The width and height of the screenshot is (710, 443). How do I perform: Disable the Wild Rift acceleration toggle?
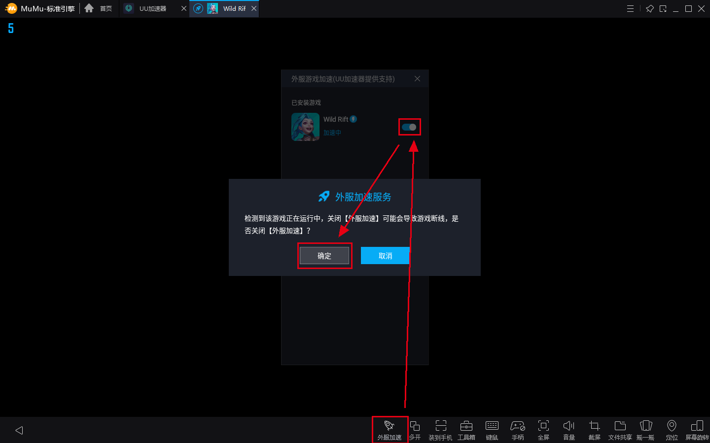pyautogui.click(x=409, y=127)
